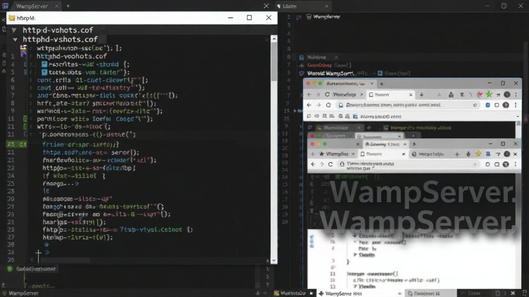Click the profile avatar right of the lower browser's address bar
The width and height of the screenshot is (529, 297).
tap(506, 164)
